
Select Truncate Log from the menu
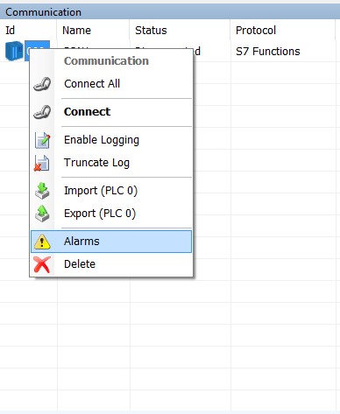[111, 163]
